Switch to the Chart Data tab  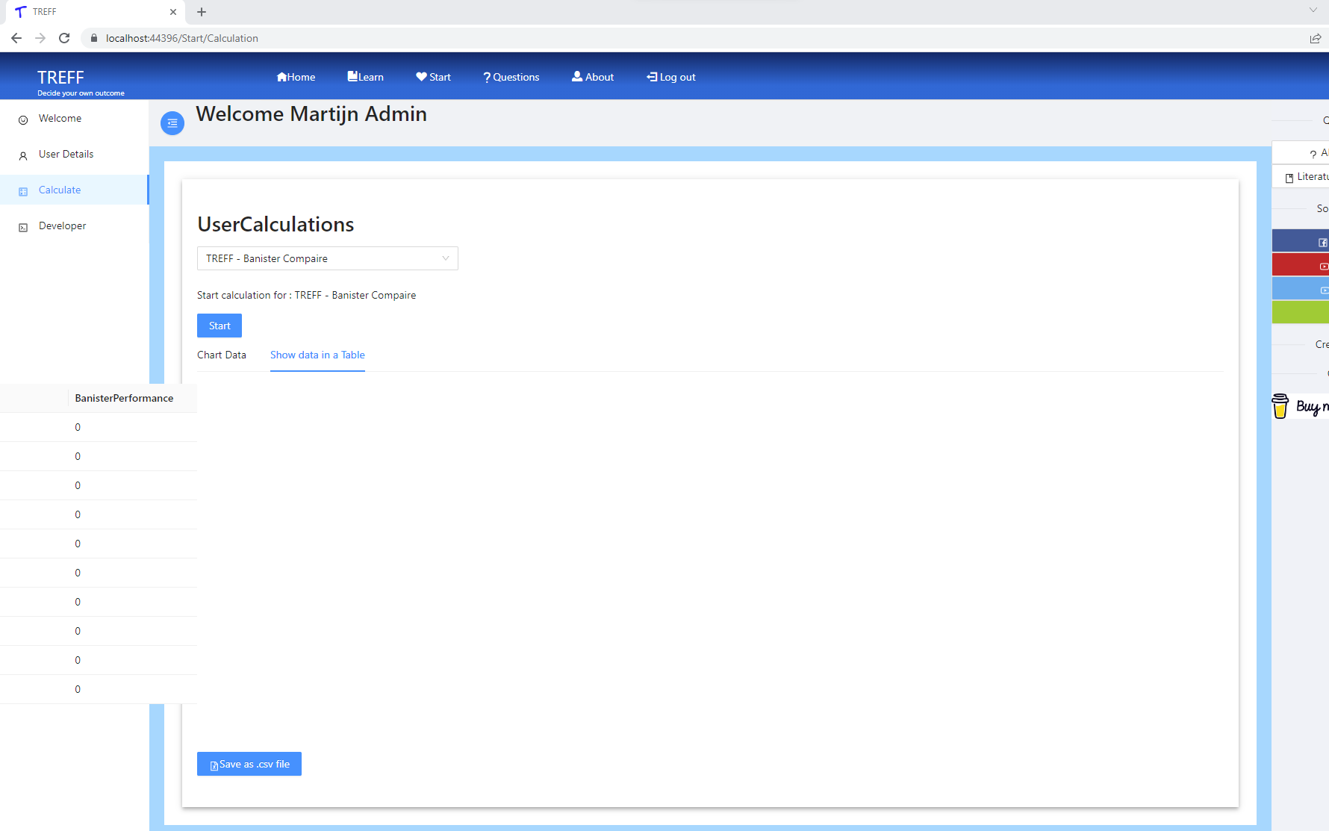pos(222,355)
